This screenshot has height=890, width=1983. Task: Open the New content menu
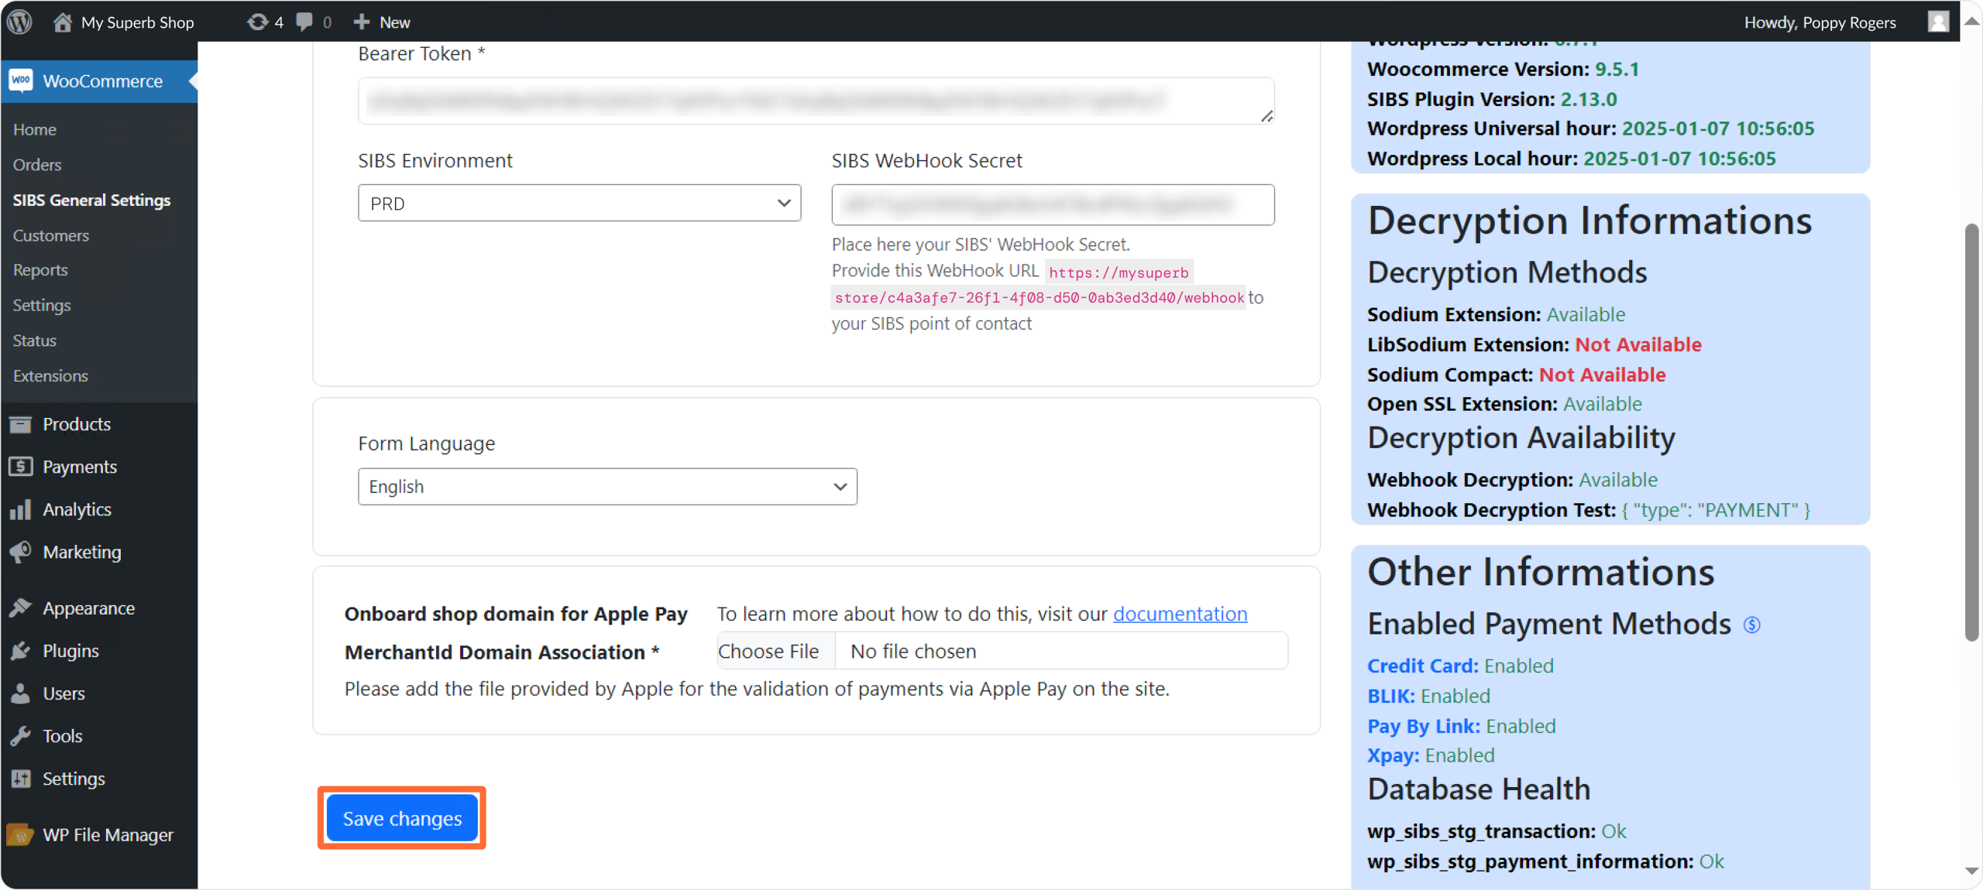point(382,22)
